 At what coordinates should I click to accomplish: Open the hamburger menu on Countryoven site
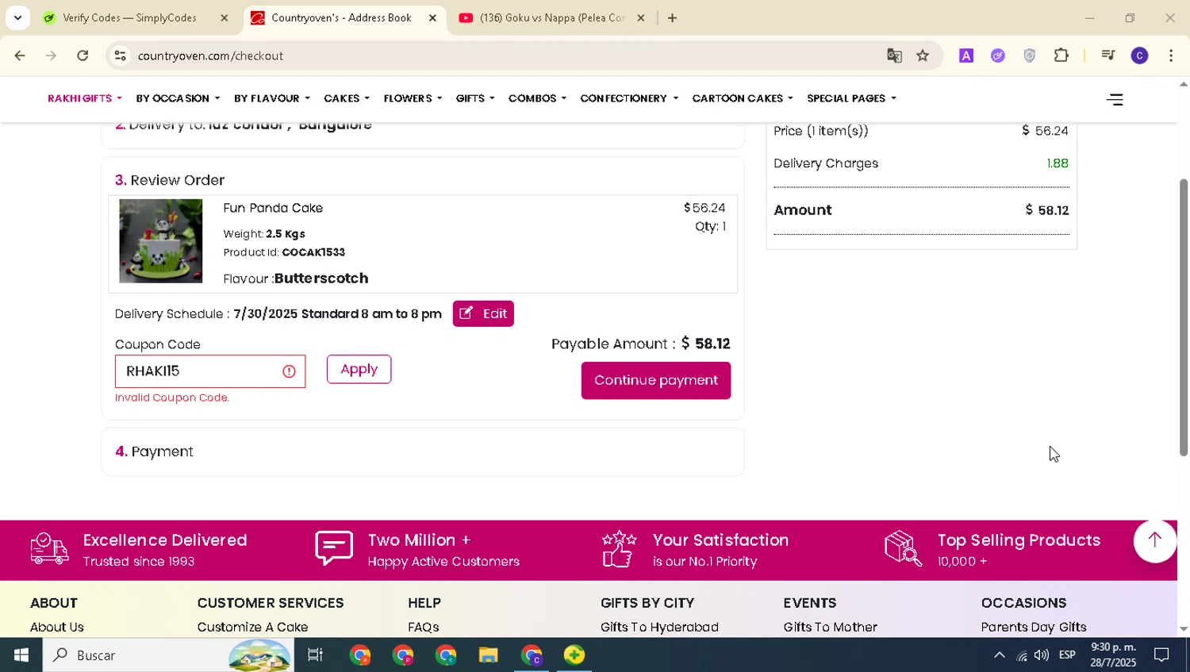[1115, 99]
